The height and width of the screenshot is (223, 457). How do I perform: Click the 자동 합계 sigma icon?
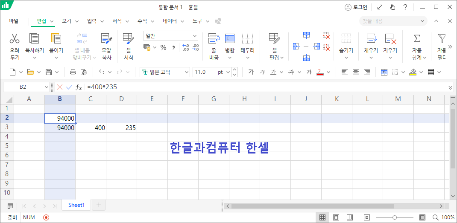tap(417, 38)
